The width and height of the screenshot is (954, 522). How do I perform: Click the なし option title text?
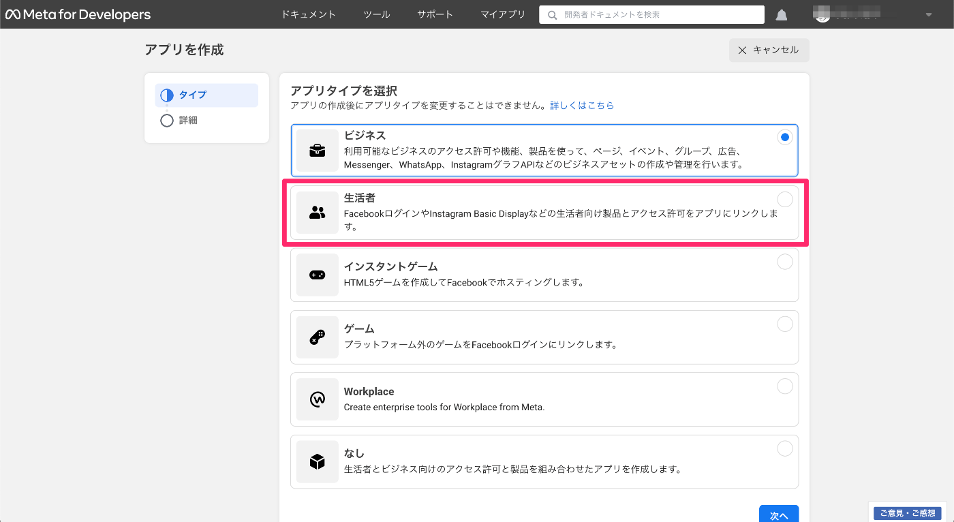(x=354, y=453)
